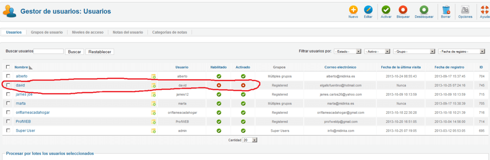Viewport: 490px width, 160px height.
Task: Open the Grupo filter dropdown
Action: 414,51
